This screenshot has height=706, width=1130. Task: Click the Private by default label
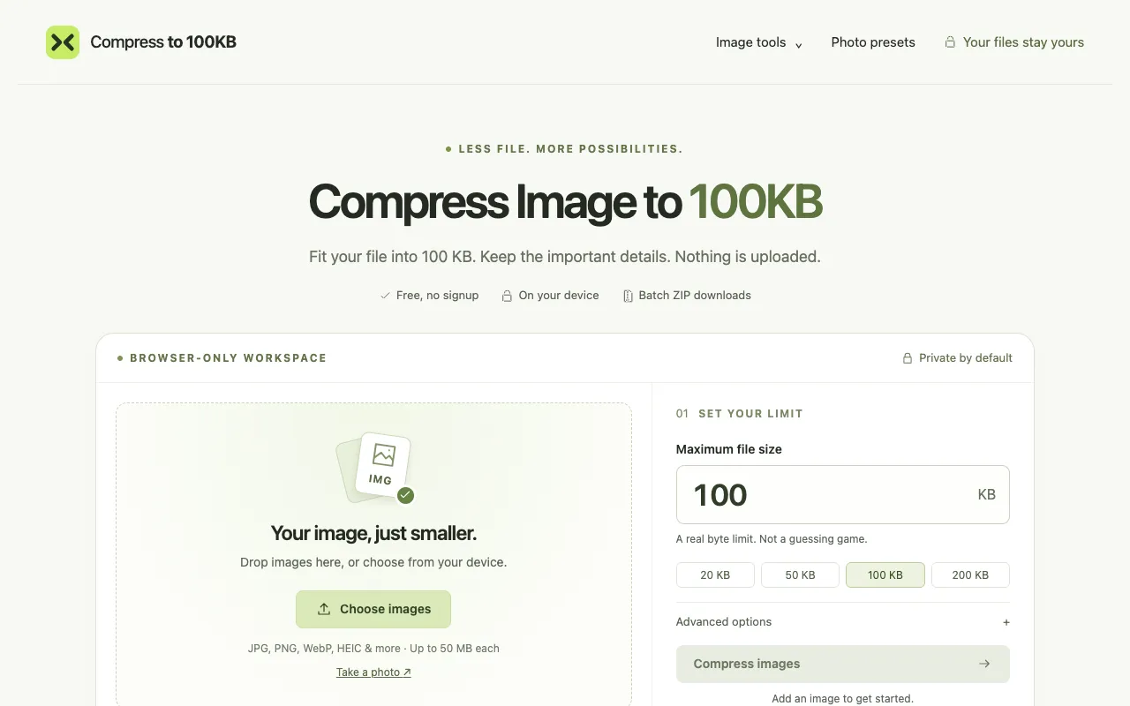pos(966,358)
